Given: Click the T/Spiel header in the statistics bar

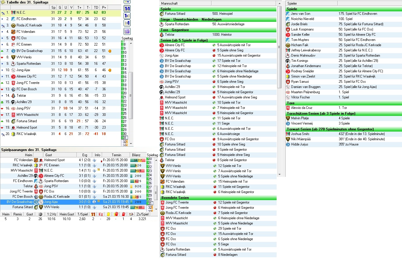Looking at the screenshot, I should click(83, 214).
